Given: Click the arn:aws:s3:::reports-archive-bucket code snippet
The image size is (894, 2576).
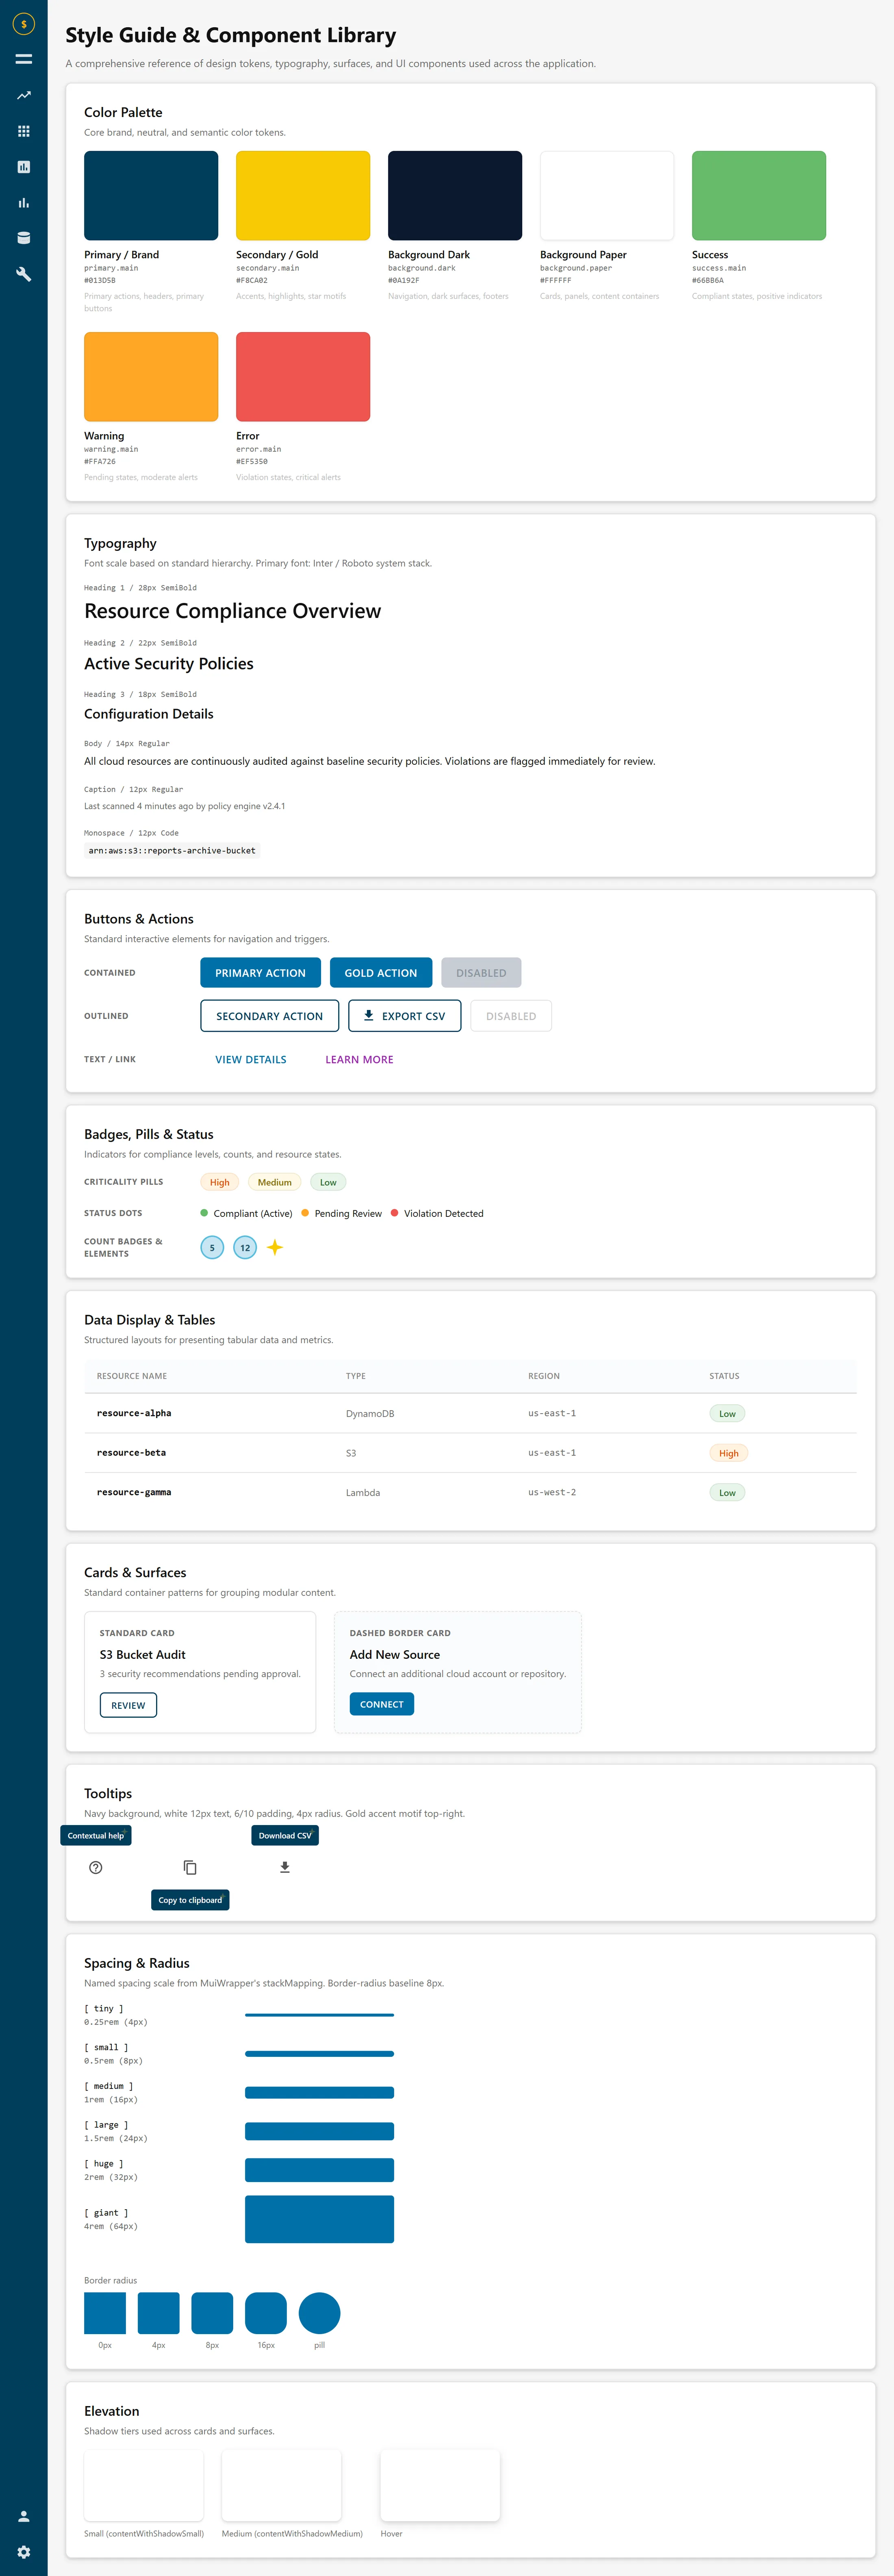Looking at the screenshot, I should click(172, 850).
